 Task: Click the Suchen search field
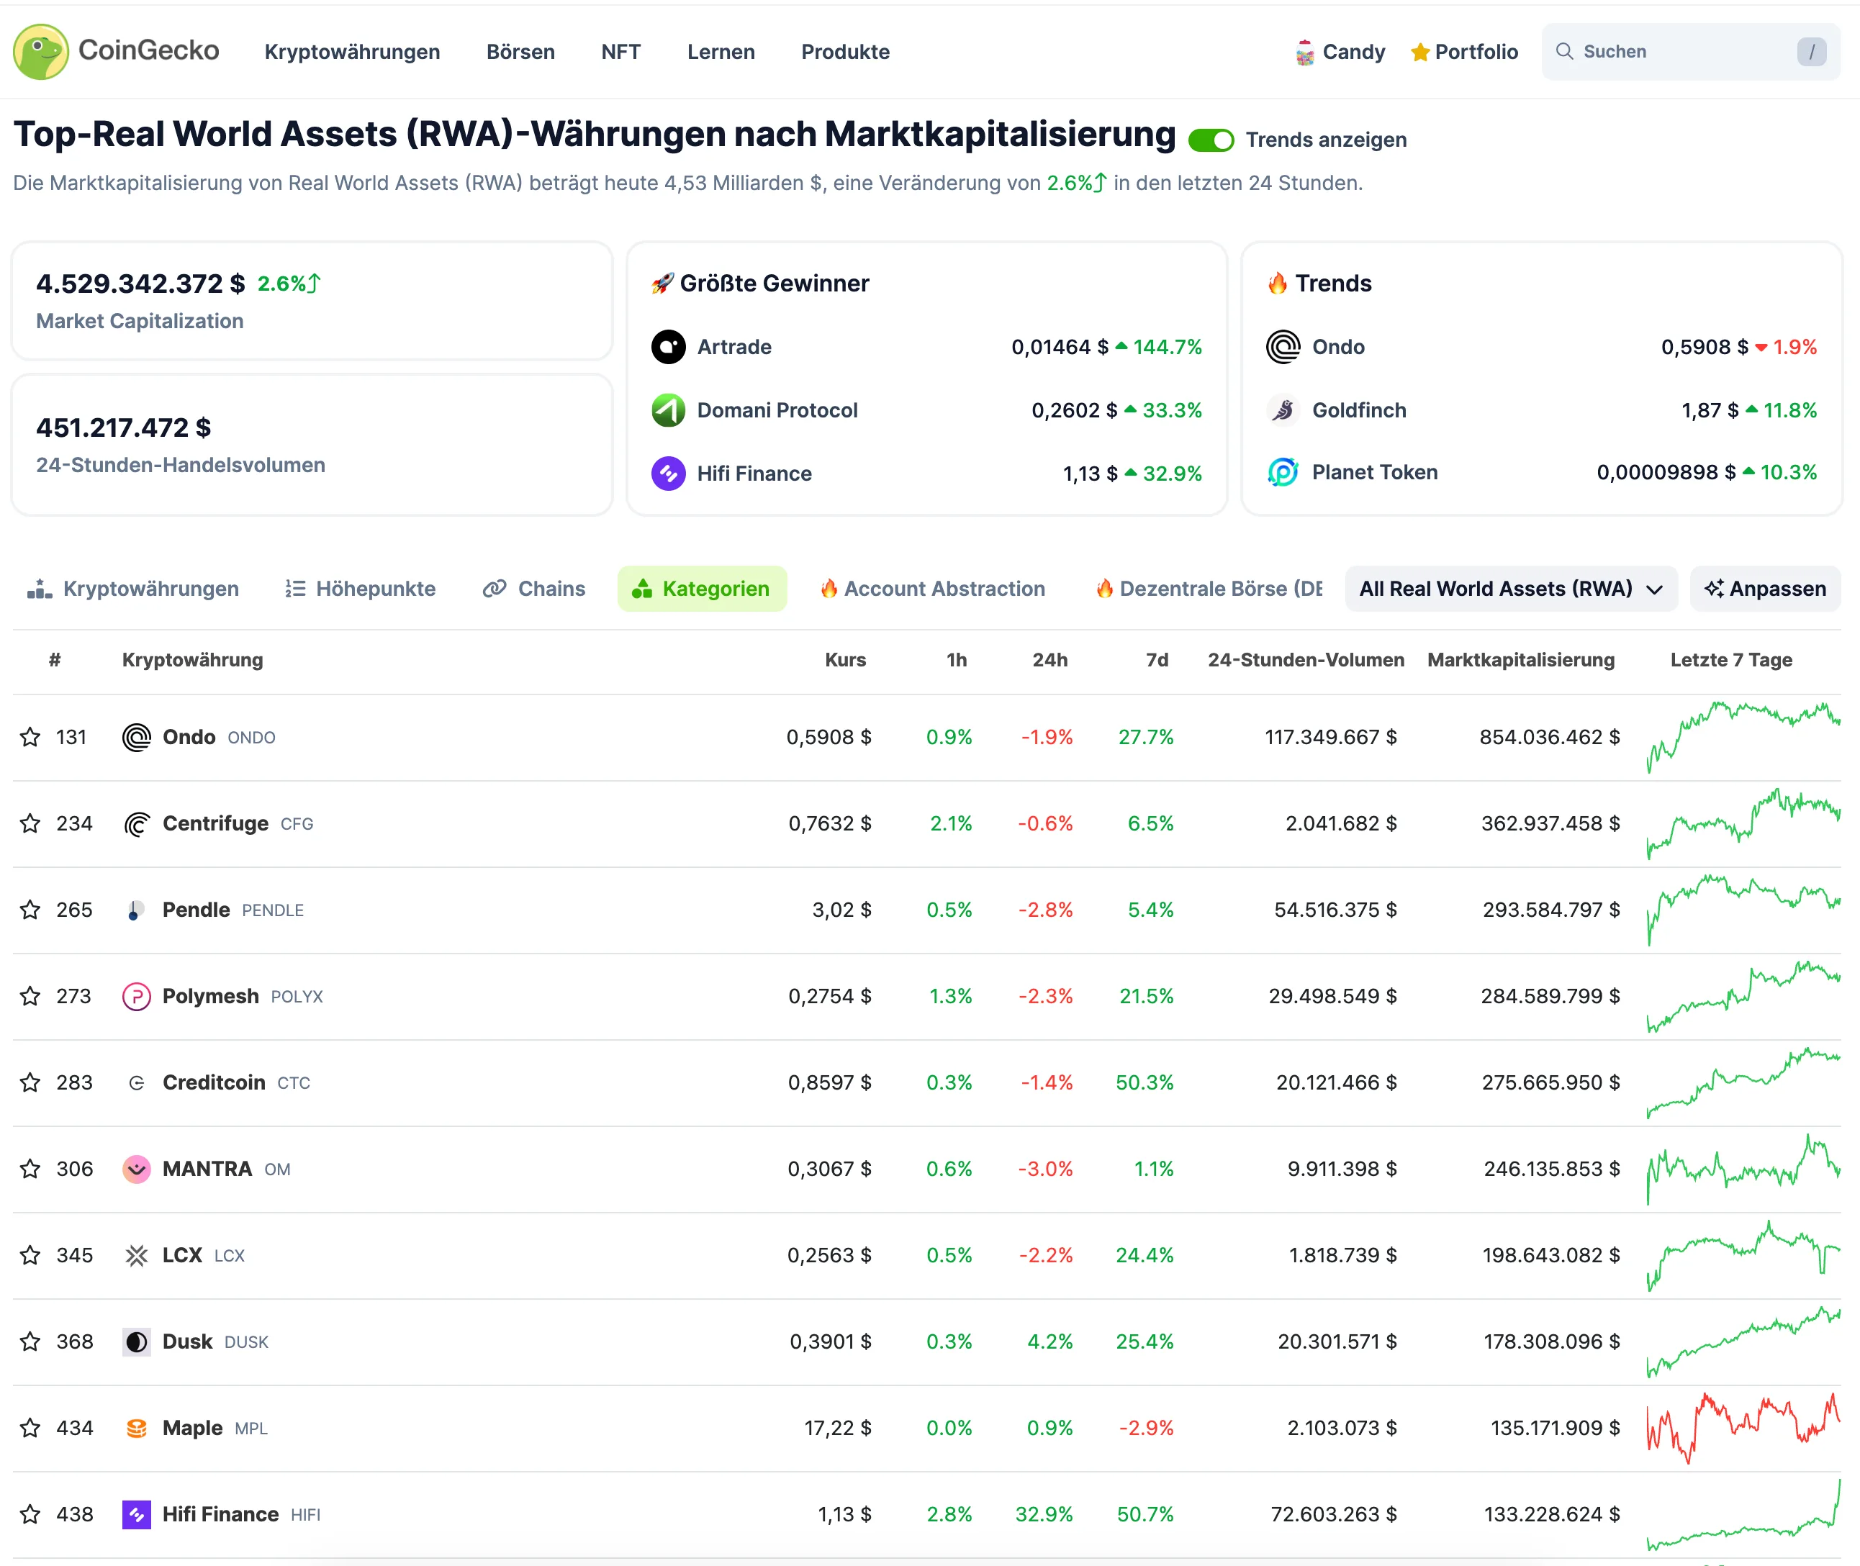1690,52
